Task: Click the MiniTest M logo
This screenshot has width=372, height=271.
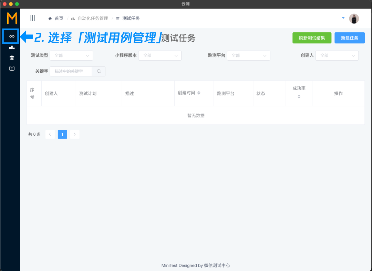Action: (x=12, y=18)
